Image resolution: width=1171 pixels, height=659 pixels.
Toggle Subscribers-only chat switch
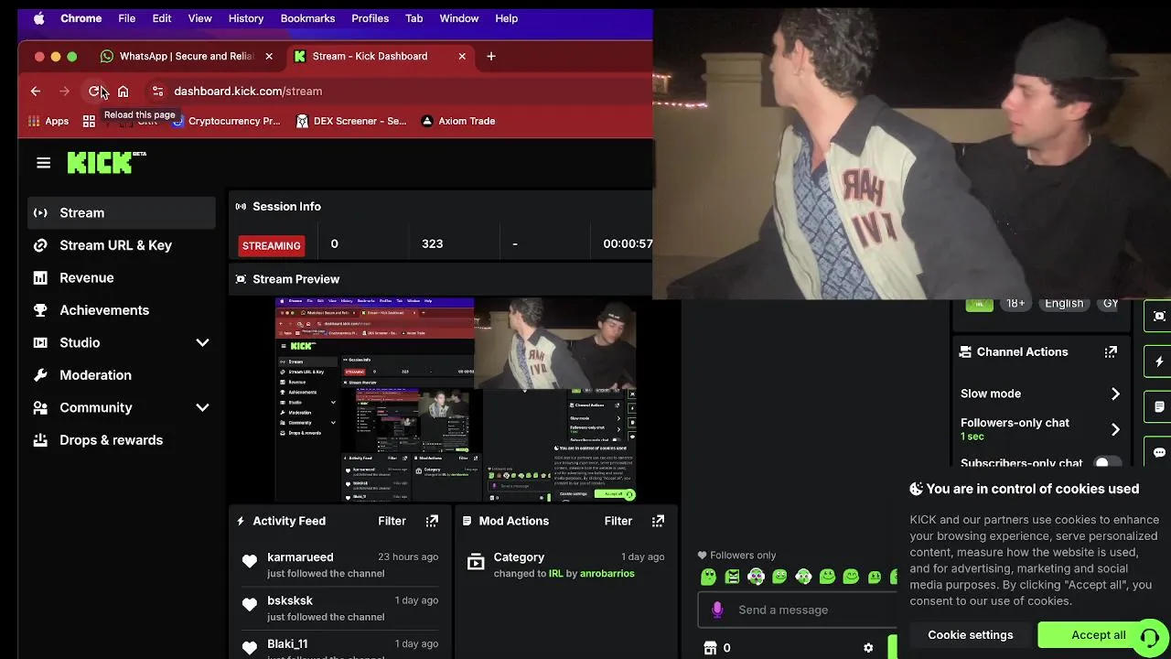pyautogui.click(x=1107, y=463)
